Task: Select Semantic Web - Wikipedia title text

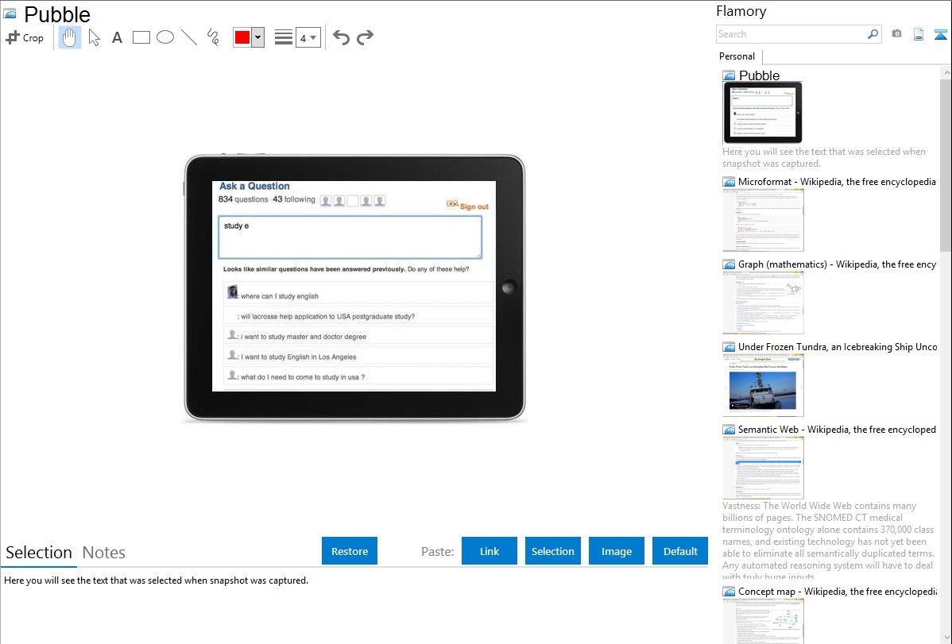Action: (837, 429)
